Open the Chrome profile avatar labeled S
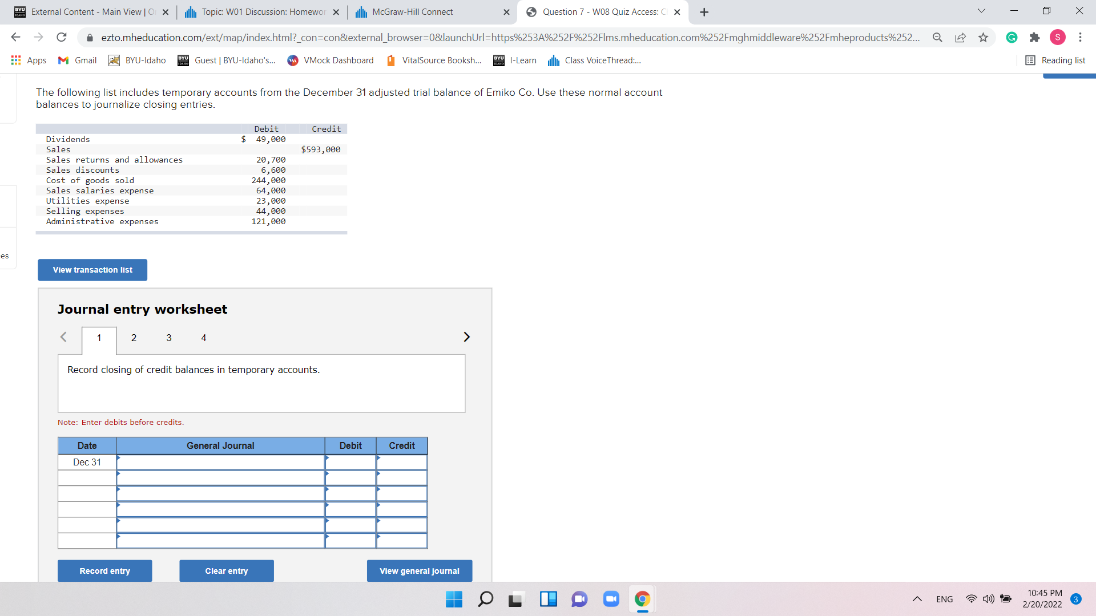1096x616 pixels. [x=1057, y=37]
